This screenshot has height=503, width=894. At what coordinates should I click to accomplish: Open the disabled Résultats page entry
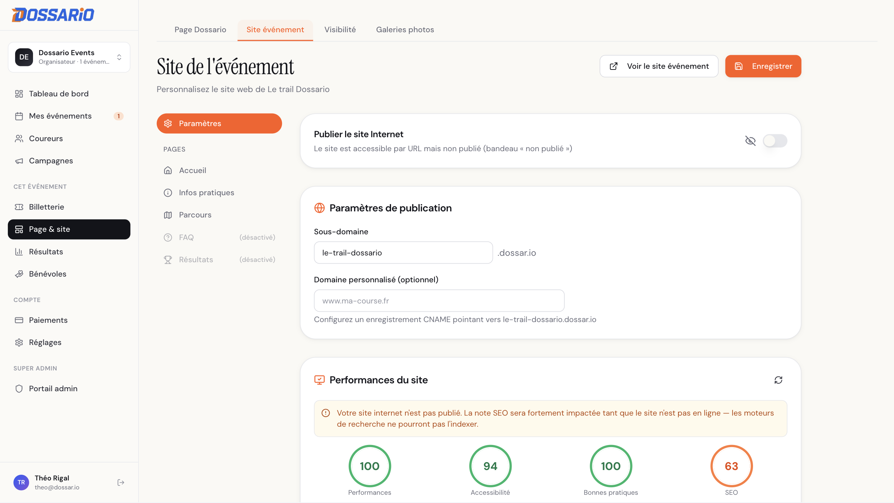(219, 260)
